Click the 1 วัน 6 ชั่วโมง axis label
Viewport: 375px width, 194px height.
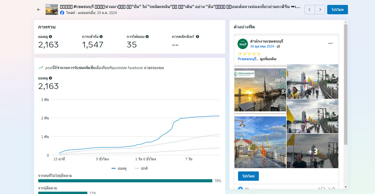coord(146,159)
